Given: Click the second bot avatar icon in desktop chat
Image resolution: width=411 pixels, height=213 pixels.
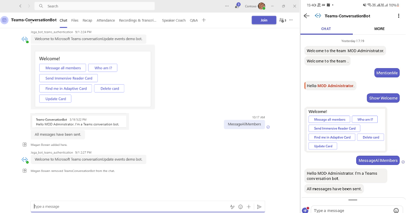Looking at the screenshot, I should tap(24, 160).
